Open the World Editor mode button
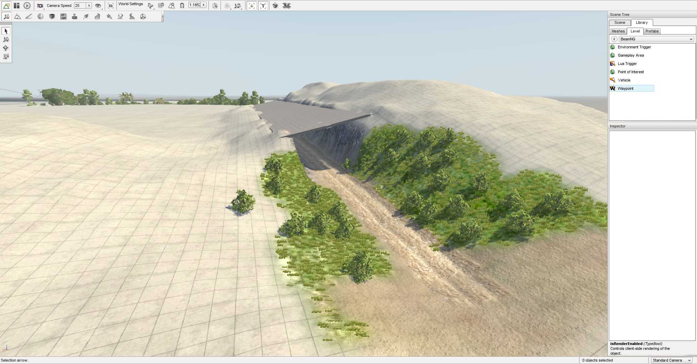Screen dimensions: 697x364 [6, 6]
